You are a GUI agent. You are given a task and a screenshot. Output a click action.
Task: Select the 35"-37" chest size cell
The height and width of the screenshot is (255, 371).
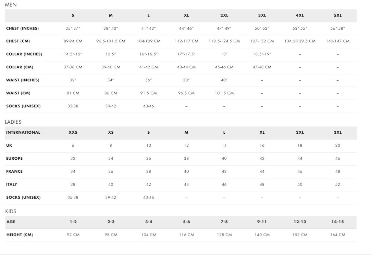73,28
